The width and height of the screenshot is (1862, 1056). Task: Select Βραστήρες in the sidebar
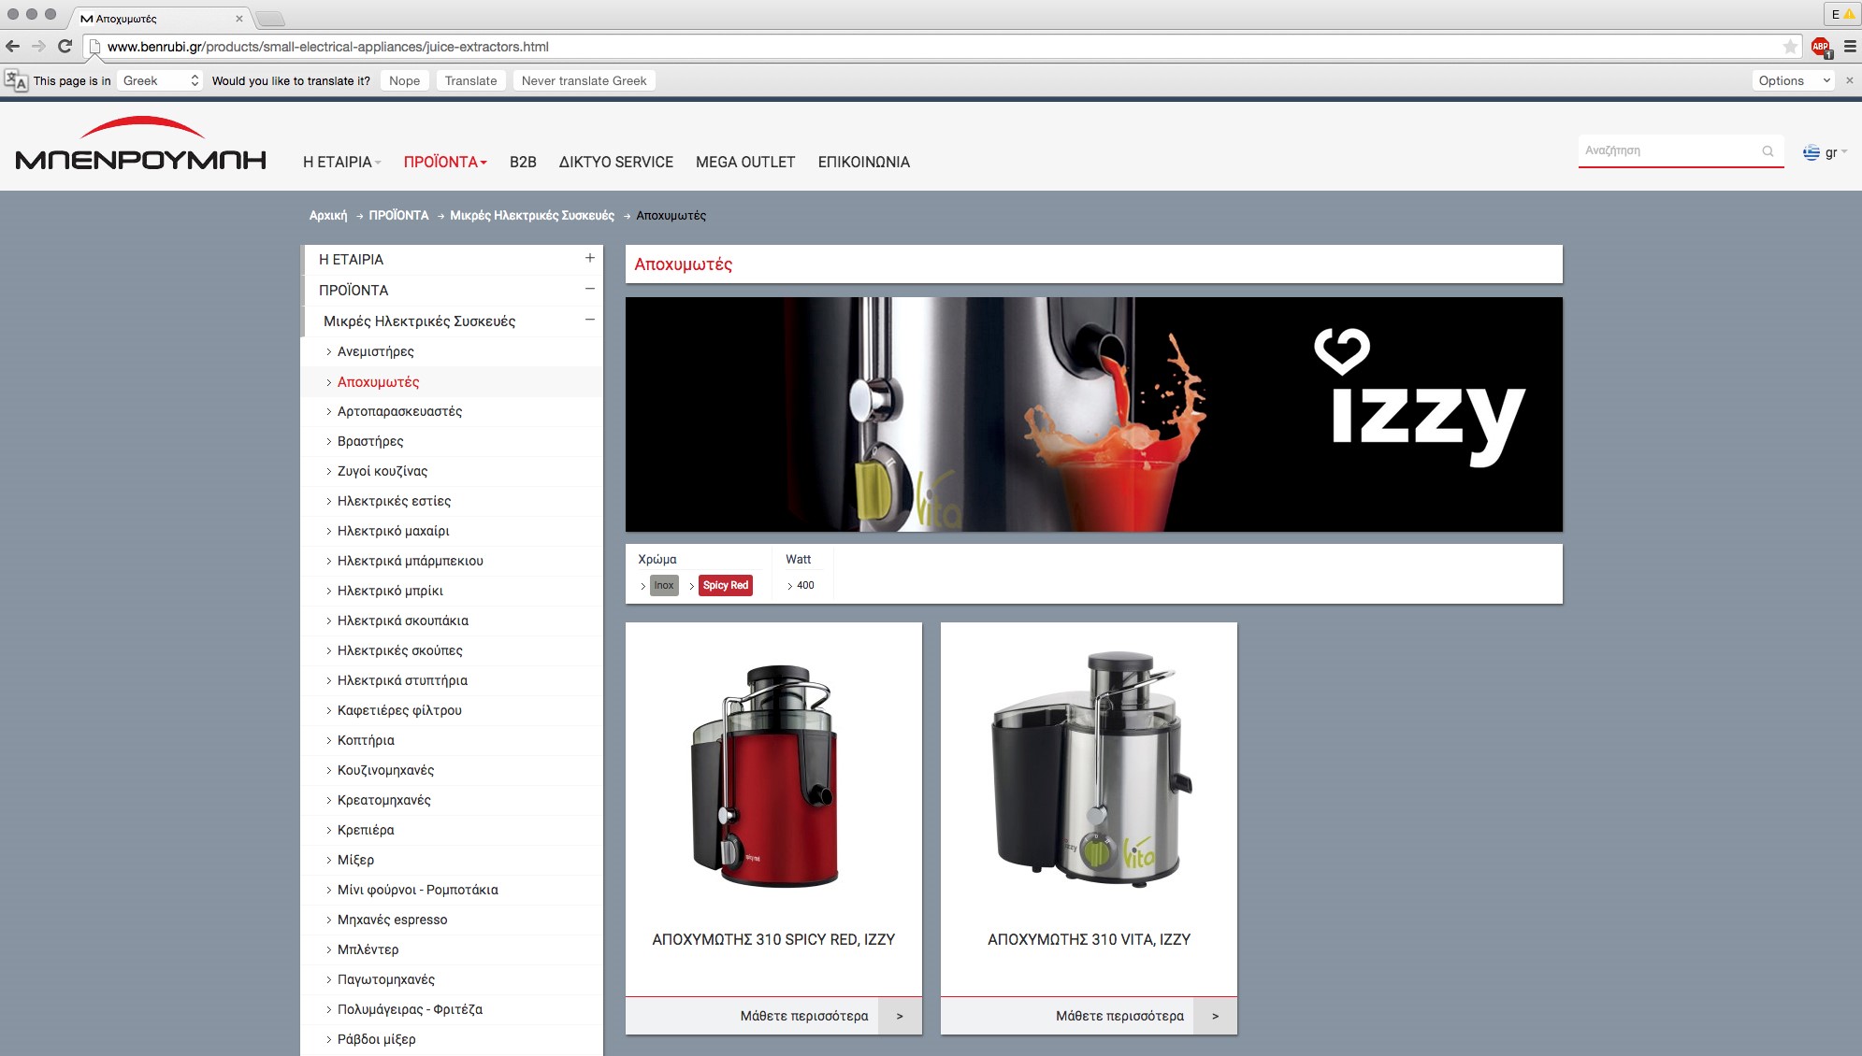pyautogui.click(x=370, y=441)
